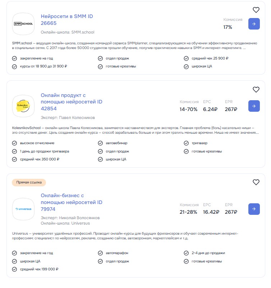Screen dimensions: 271x288
Task: Click the SMM.school logo thumbnail
Action: coord(23,24)
